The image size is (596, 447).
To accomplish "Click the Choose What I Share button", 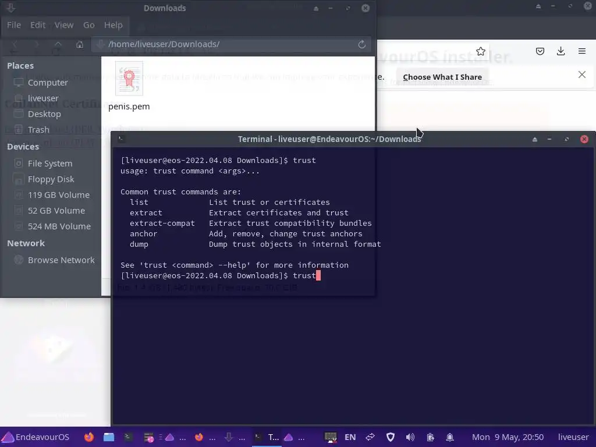I will click(442, 77).
